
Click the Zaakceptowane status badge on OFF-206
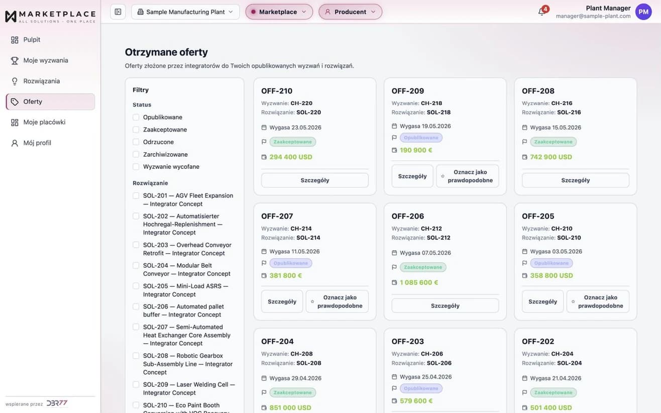[423, 267]
